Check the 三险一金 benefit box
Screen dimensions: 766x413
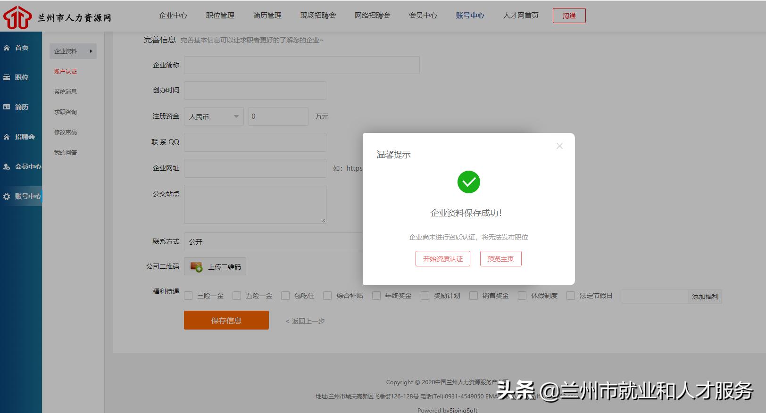(x=189, y=296)
